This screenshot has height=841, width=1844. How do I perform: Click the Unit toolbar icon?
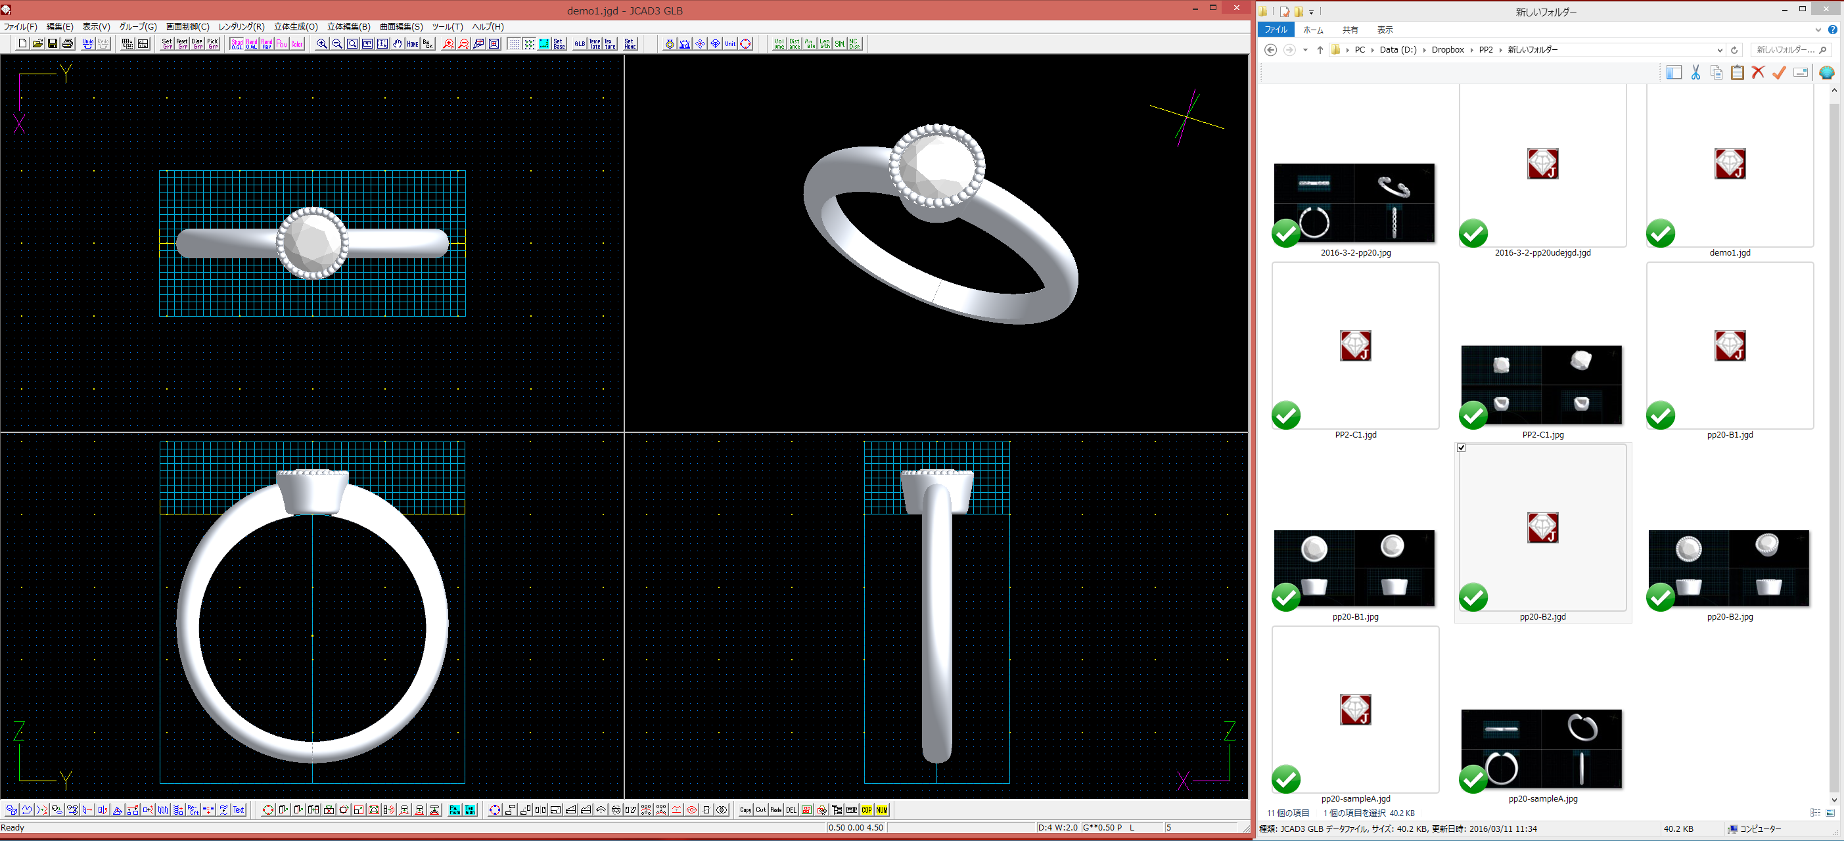730,43
